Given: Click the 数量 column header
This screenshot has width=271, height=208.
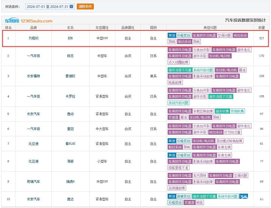Looking at the screenshot, I should (x=262, y=28).
